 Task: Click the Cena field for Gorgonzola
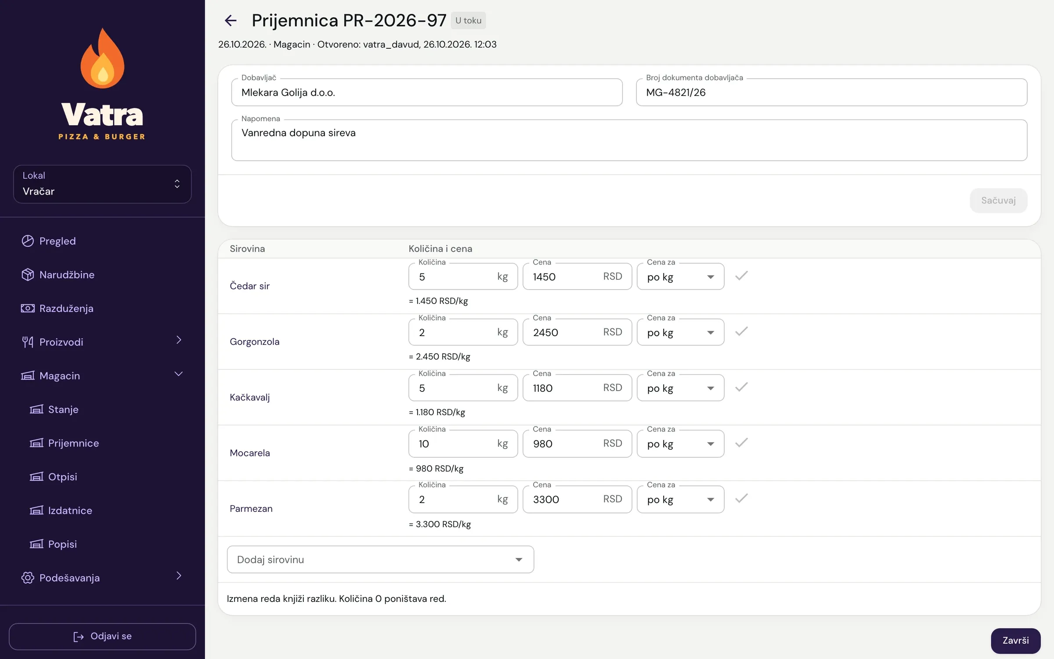pos(577,332)
